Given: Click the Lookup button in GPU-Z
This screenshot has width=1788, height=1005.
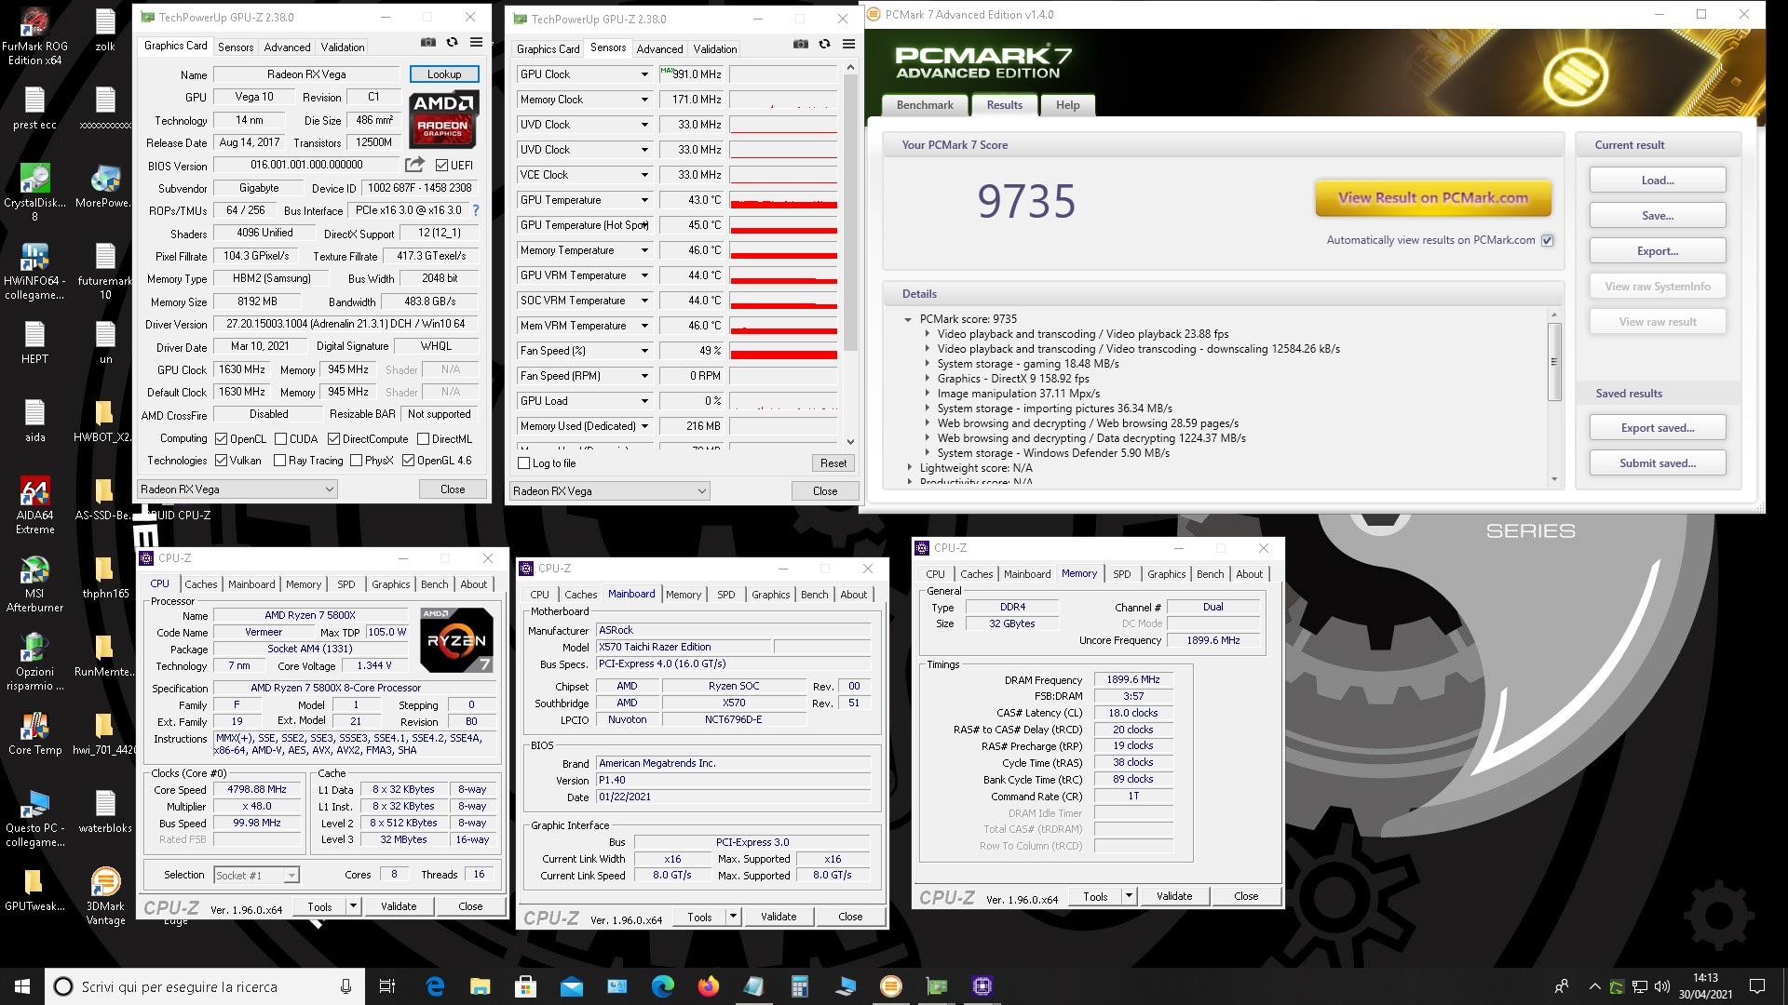Looking at the screenshot, I should [444, 74].
